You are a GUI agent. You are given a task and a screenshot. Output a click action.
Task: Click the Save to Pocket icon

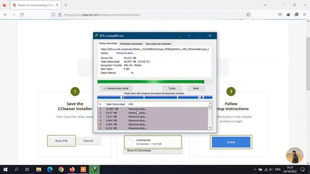[280, 14]
